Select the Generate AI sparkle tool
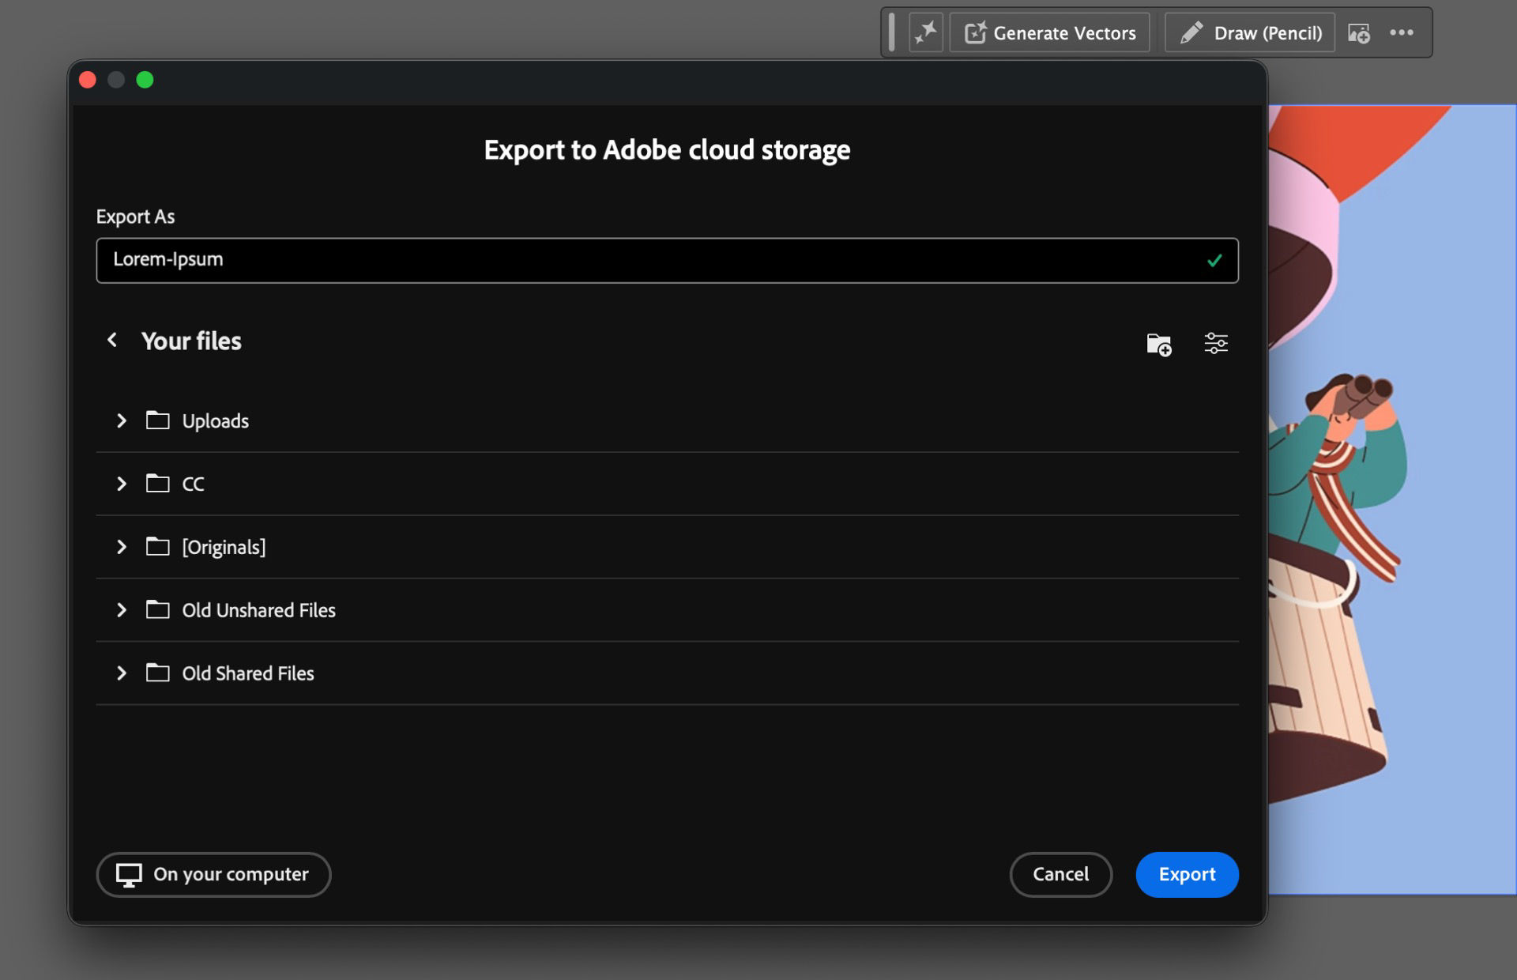The image size is (1517, 980). tap(926, 32)
